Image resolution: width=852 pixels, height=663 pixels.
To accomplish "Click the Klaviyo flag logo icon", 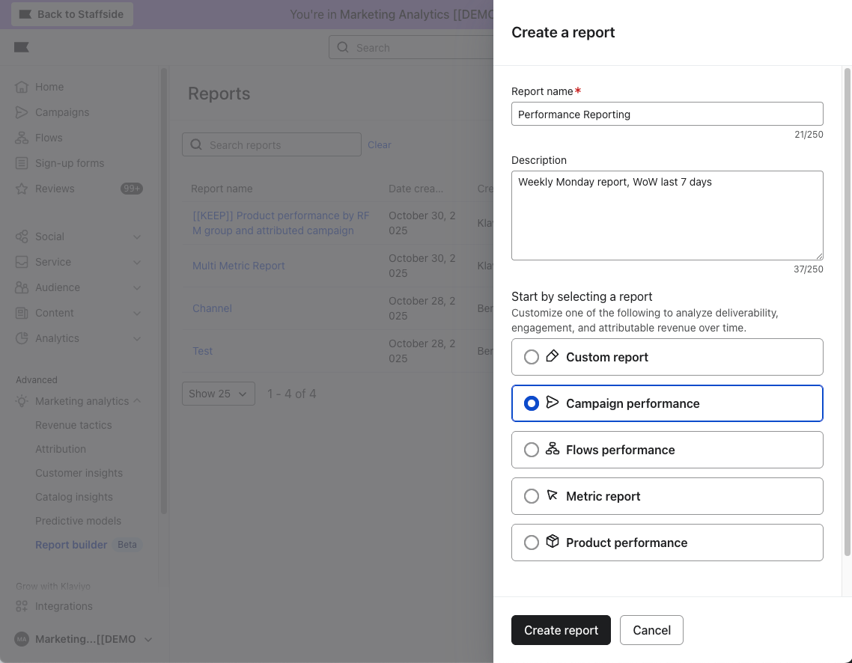I will pyautogui.click(x=22, y=48).
